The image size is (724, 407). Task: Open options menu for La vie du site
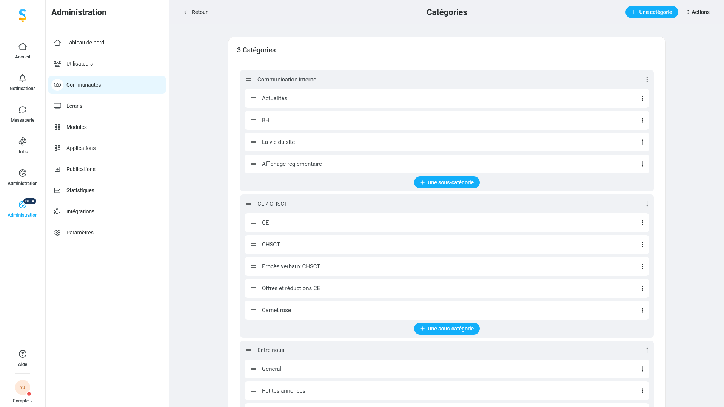[642, 142]
